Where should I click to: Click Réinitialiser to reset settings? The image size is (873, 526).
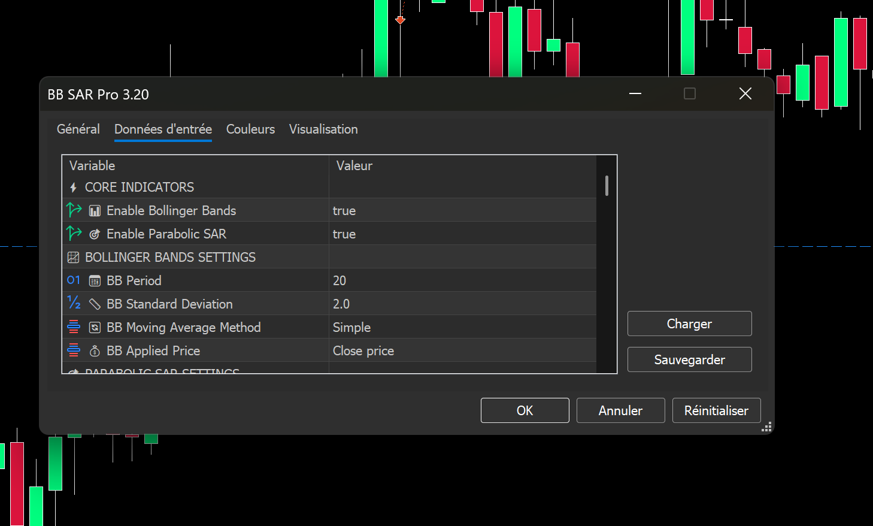716,410
